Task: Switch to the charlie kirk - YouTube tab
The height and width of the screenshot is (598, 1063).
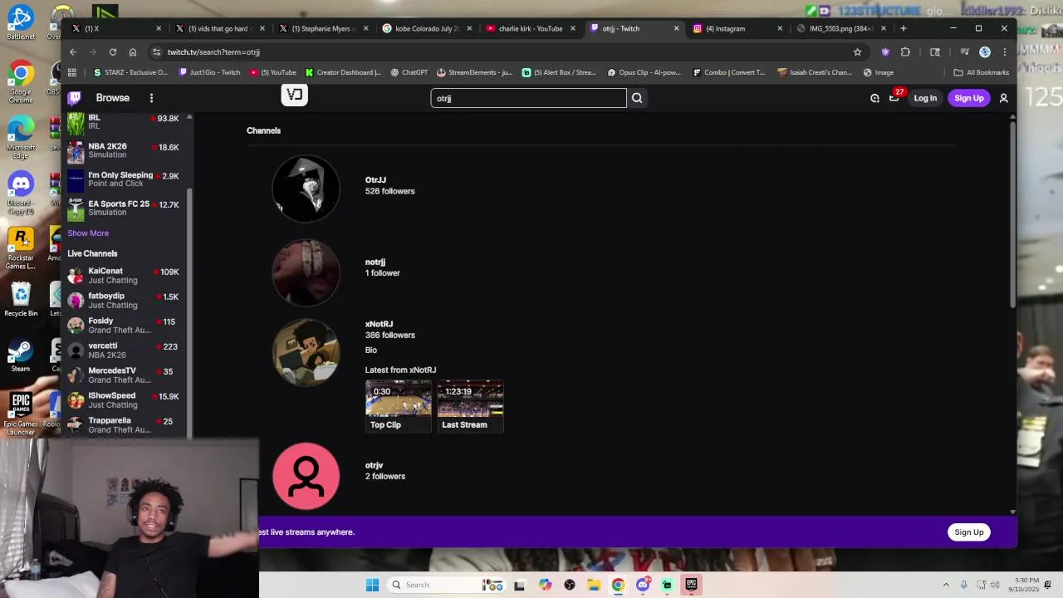Action: [531, 28]
